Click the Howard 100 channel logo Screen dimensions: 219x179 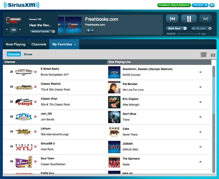[14, 20]
